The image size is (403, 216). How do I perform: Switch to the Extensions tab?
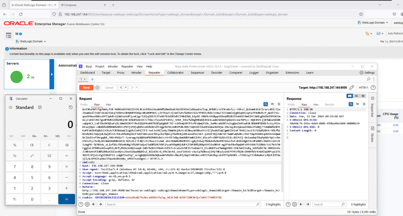pos(292,73)
